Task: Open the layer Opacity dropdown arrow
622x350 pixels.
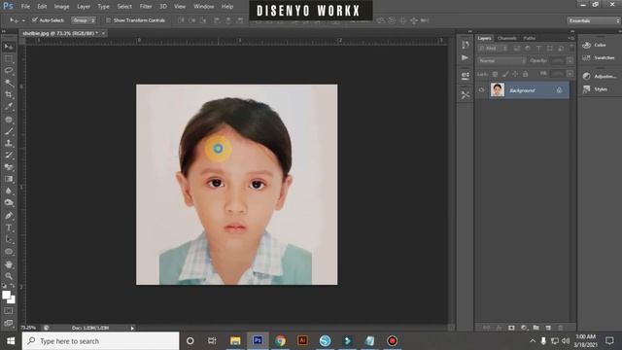Action: coord(570,60)
